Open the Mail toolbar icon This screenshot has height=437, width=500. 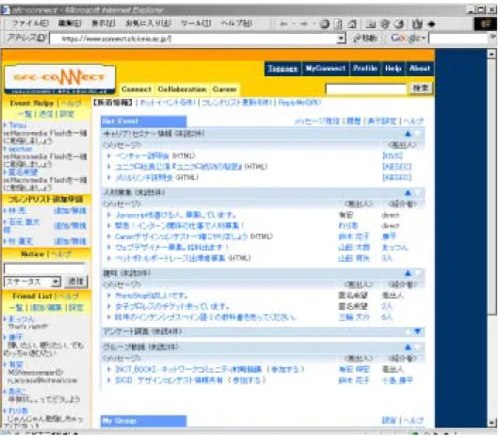tap(417, 24)
